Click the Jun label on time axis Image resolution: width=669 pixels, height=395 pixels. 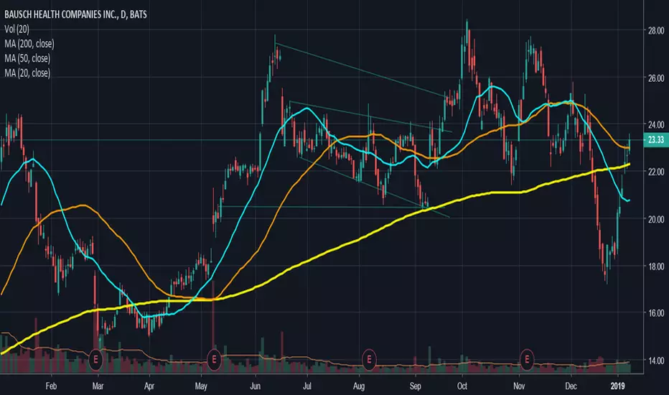click(255, 386)
